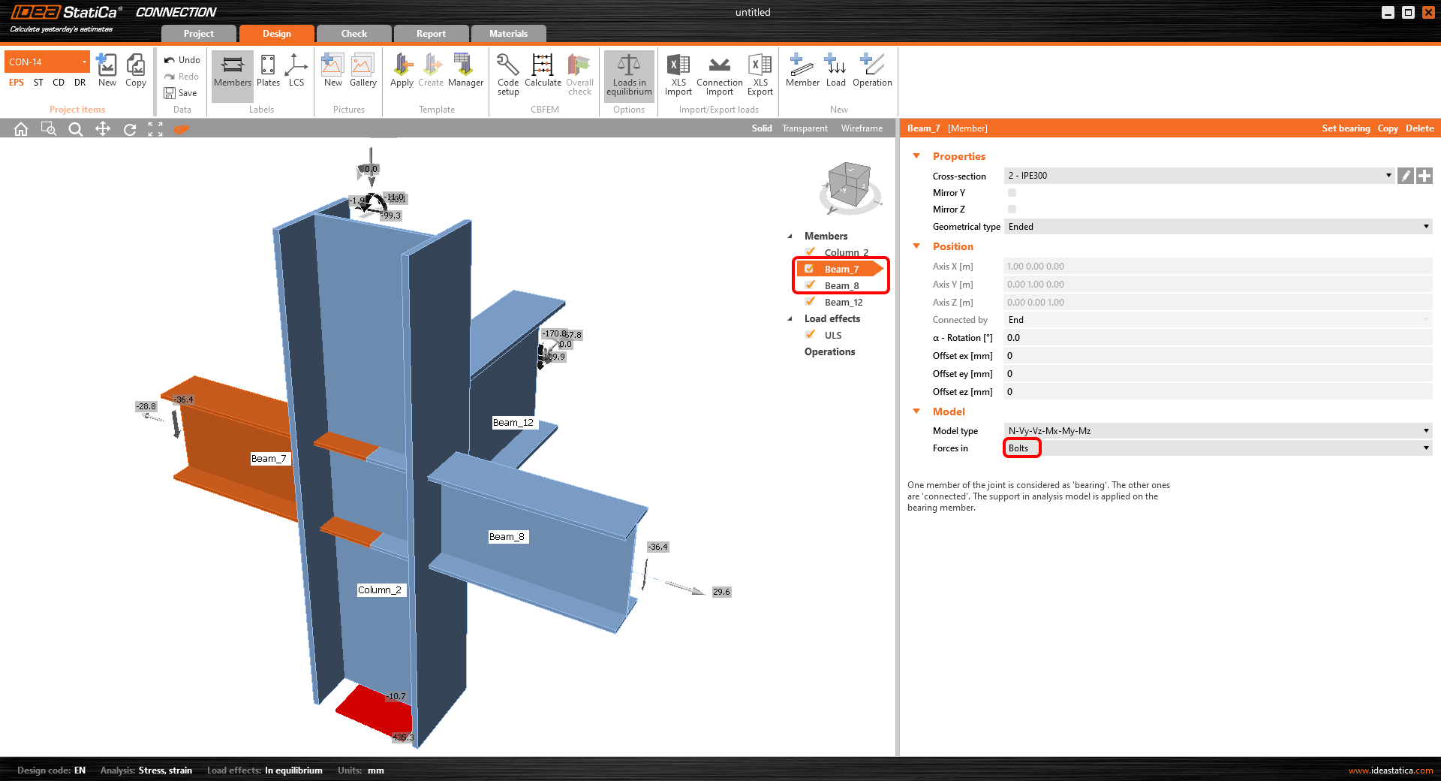Switch to the Check tab
Screen dimensions: 1441x781
click(x=353, y=34)
